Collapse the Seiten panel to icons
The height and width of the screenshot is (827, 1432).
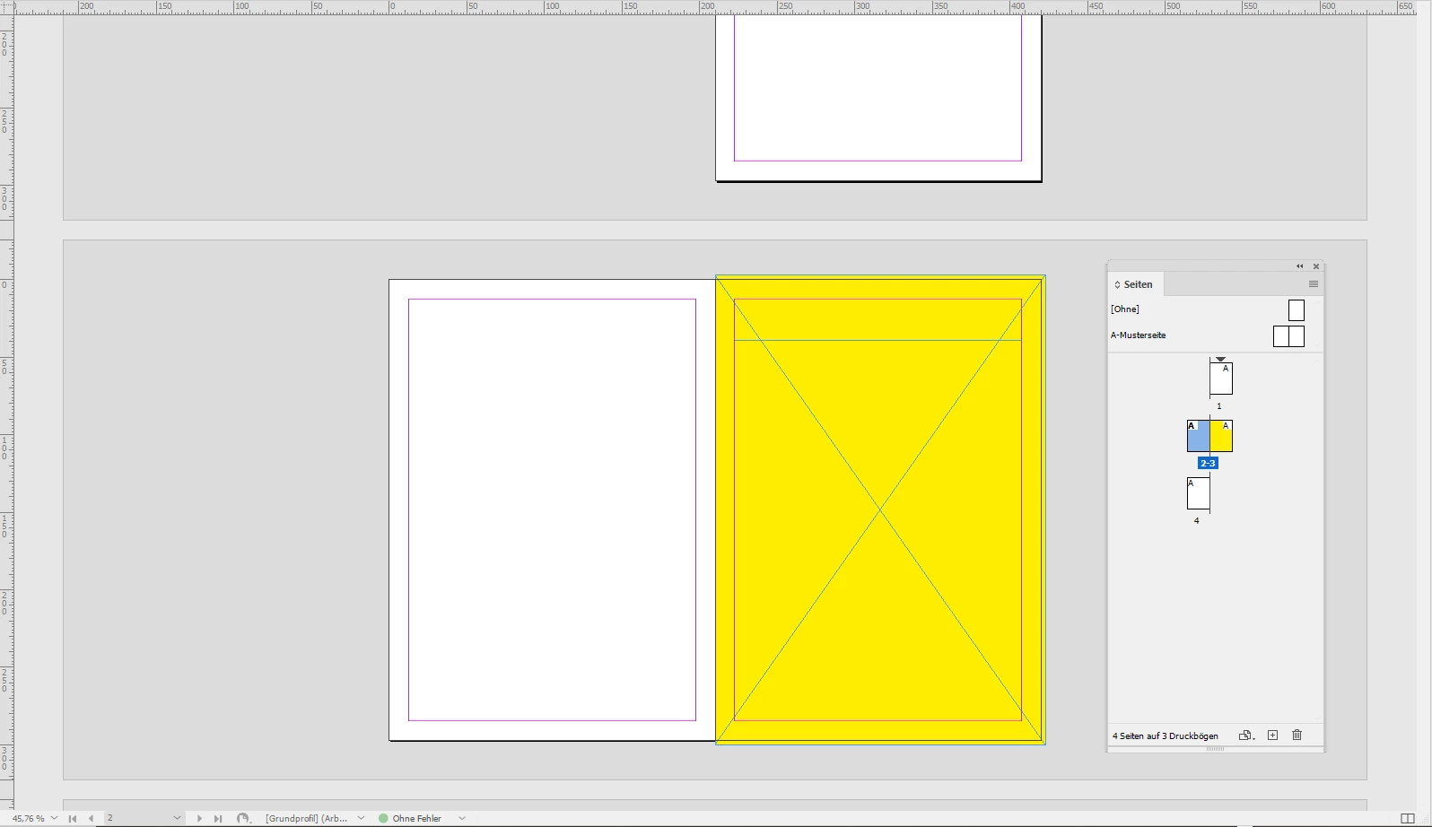(x=1299, y=266)
